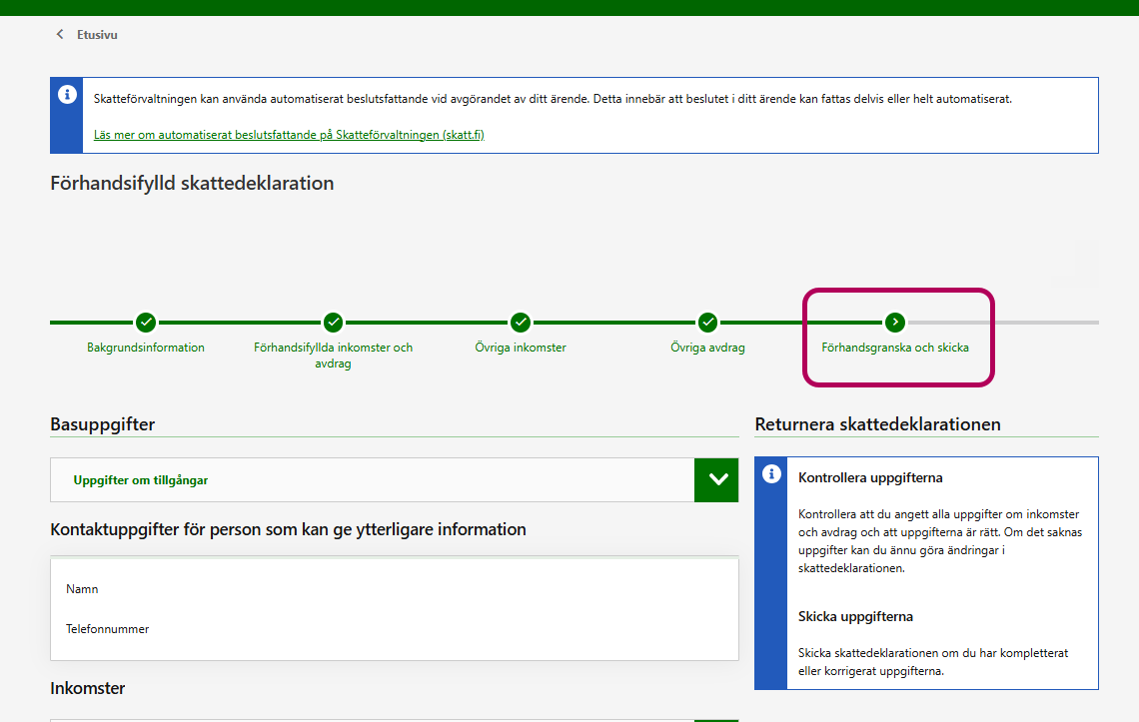Click the info icon beside Kontrollera uppgifterna

(x=771, y=474)
